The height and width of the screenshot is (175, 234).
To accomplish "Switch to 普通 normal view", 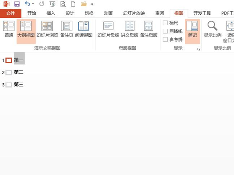I will 9,30.
